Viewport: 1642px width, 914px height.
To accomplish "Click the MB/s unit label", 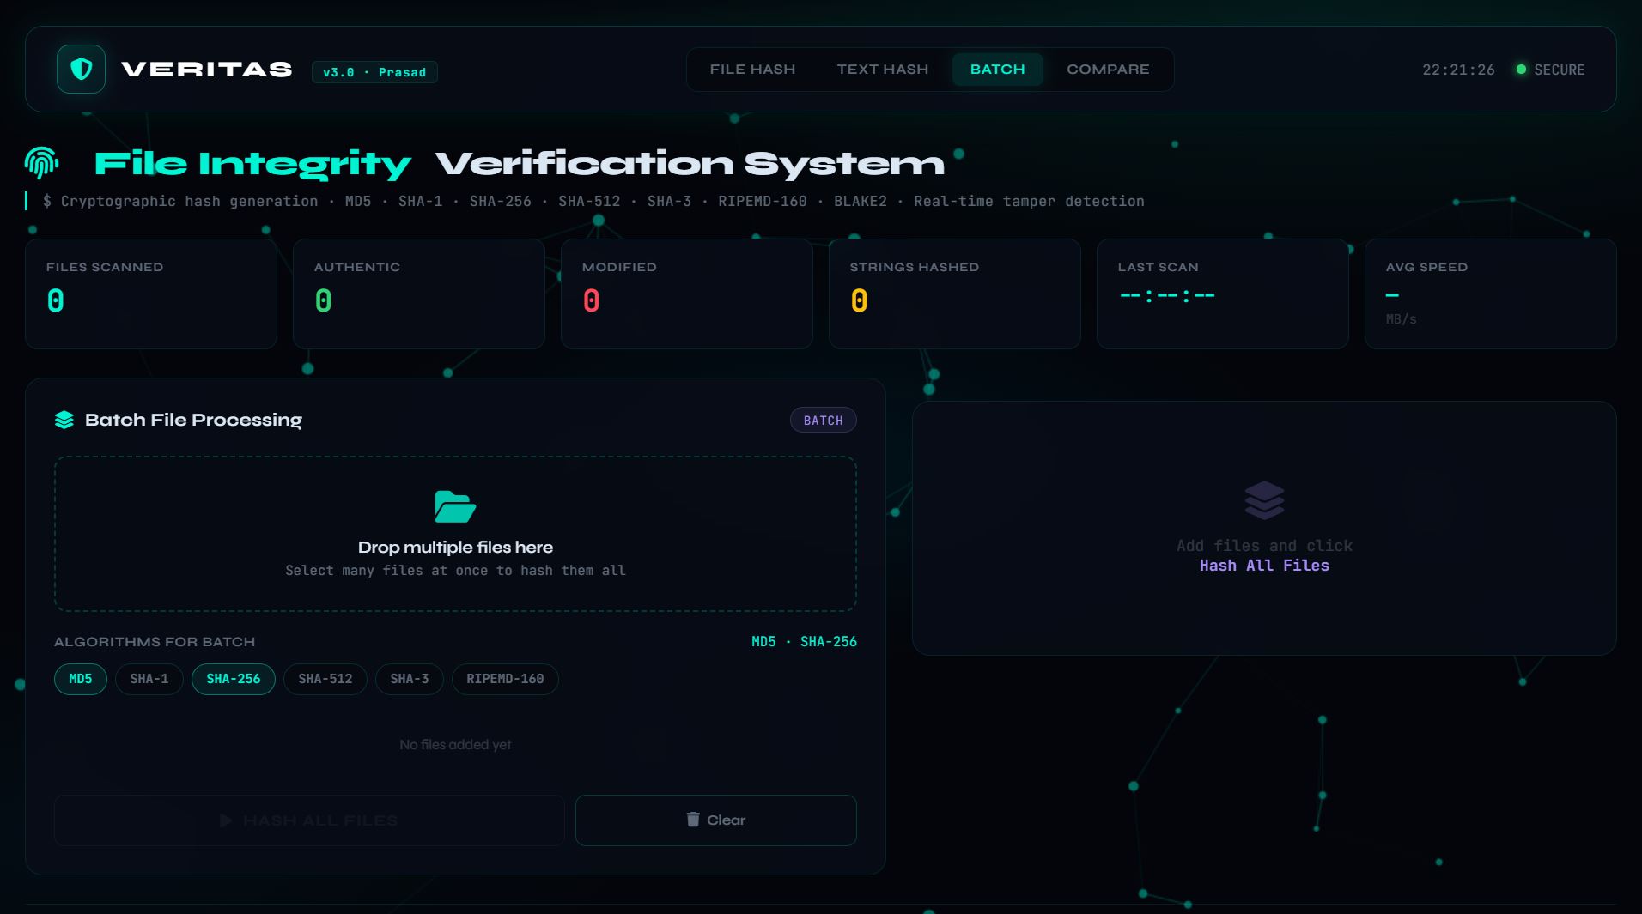I will (x=1401, y=319).
